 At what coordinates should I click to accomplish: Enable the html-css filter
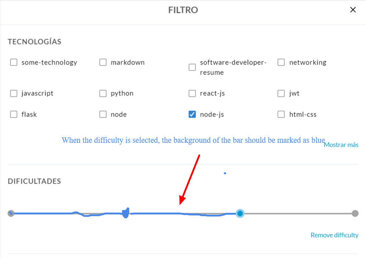(x=281, y=114)
